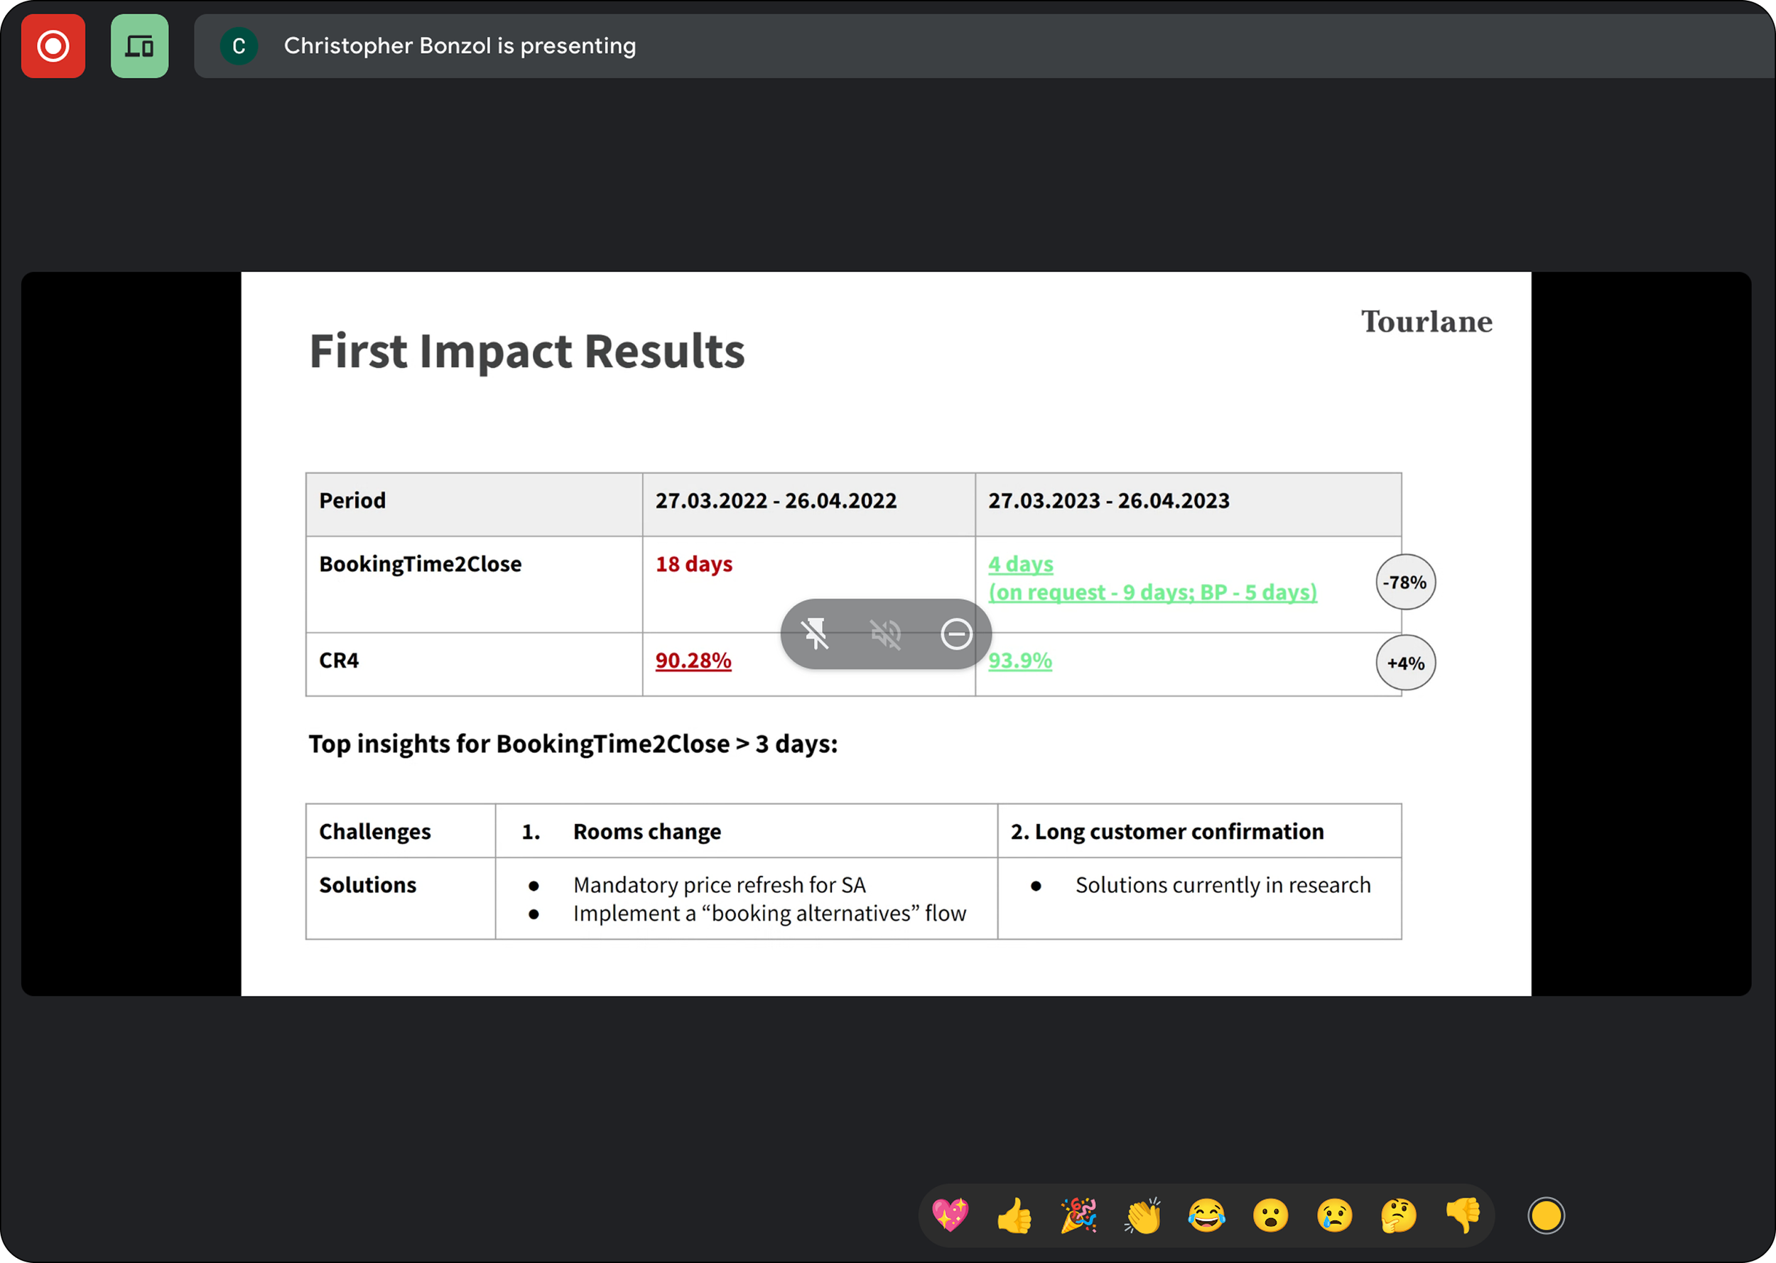Click the '18 days' red value

[x=693, y=564]
